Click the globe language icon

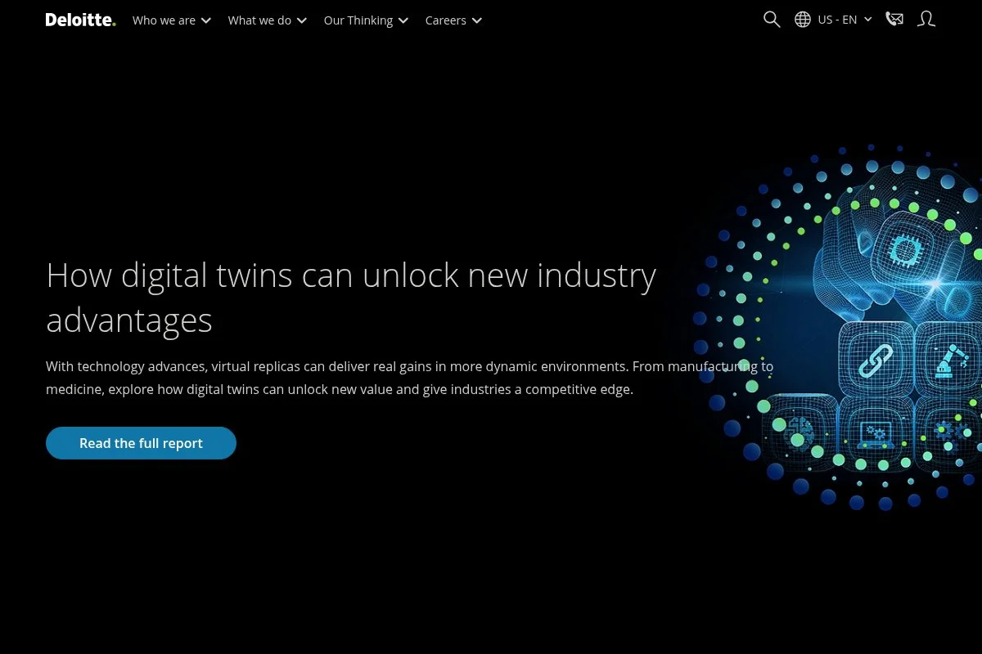(802, 19)
